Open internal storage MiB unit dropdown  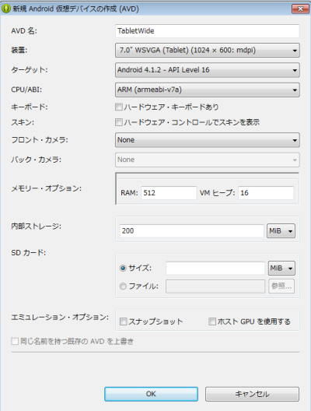click(x=281, y=231)
